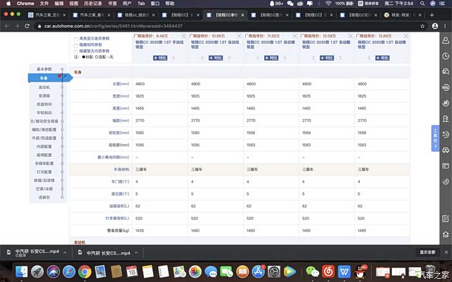This screenshot has width=452, height=282.
Task: Tick the 隐藏相同参数 checkbox
Action: (x=76, y=45)
